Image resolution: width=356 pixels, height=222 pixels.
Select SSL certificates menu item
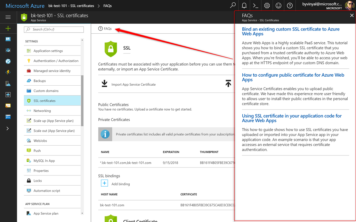[x=44, y=101]
